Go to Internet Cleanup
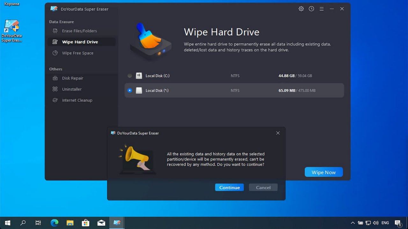Image resolution: width=408 pixels, height=229 pixels. (81, 100)
